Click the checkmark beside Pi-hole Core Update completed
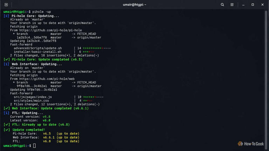The width and height of the screenshot is (269, 151). click(7, 59)
